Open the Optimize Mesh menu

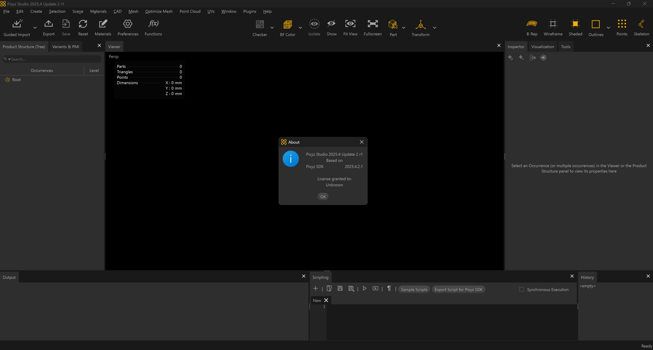[158, 11]
